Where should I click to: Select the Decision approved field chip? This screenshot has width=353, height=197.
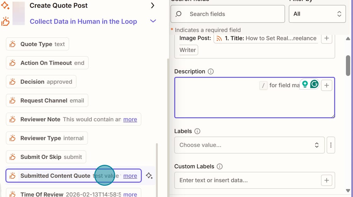tap(41, 82)
